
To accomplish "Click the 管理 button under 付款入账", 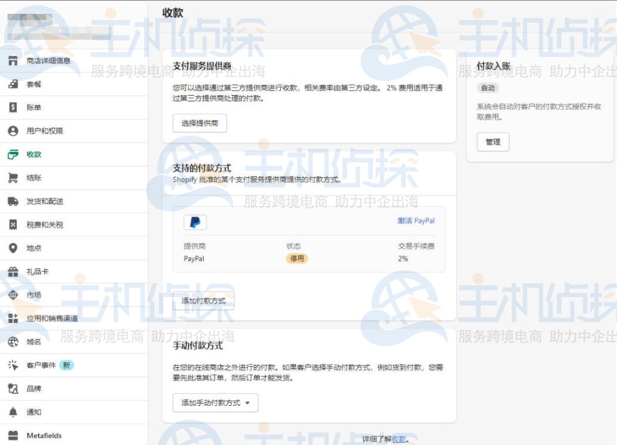I will (x=493, y=142).
